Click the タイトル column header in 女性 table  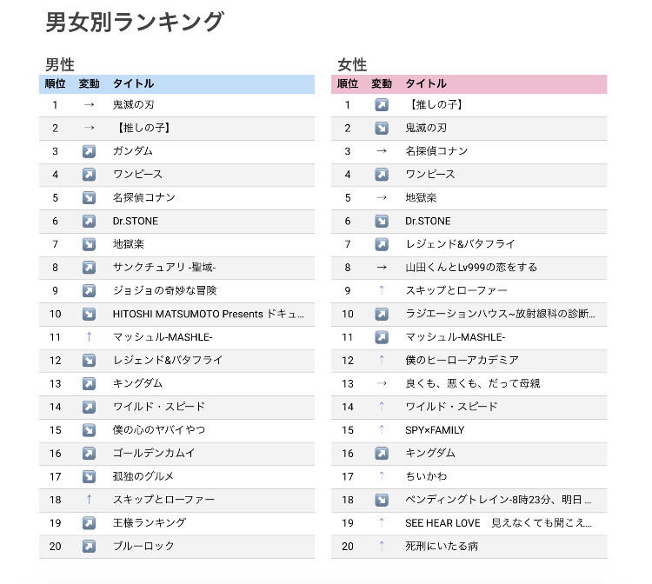click(426, 84)
